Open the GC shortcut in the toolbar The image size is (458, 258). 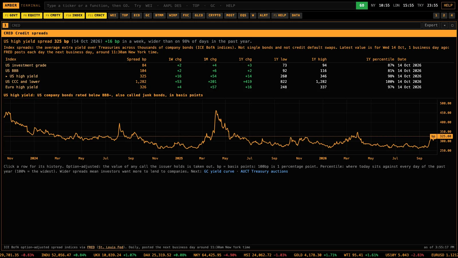(x=148, y=15)
